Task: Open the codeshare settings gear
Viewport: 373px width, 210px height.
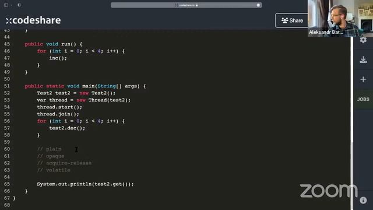Action: 363,40
